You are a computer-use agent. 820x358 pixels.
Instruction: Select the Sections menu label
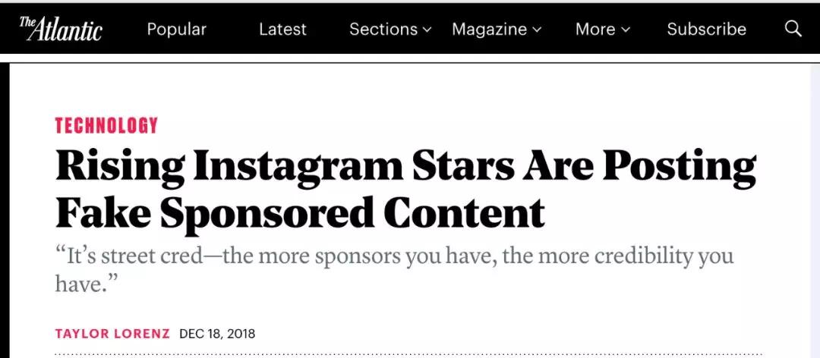click(383, 29)
